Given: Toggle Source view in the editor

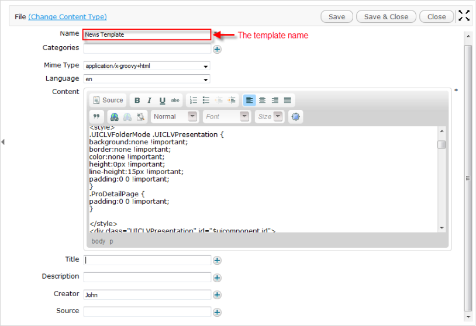Looking at the screenshot, I should click(x=108, y=100).
